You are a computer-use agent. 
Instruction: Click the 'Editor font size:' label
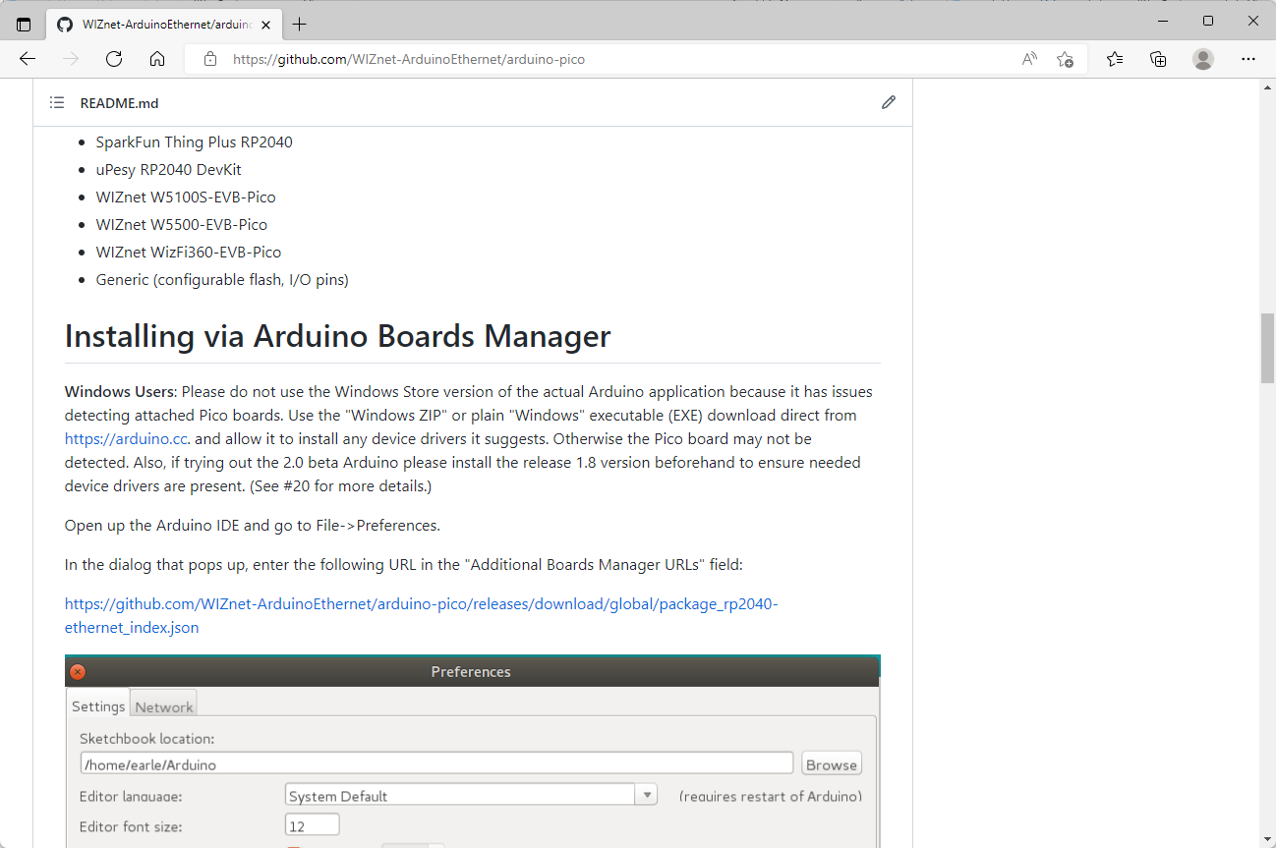(131, 826)
